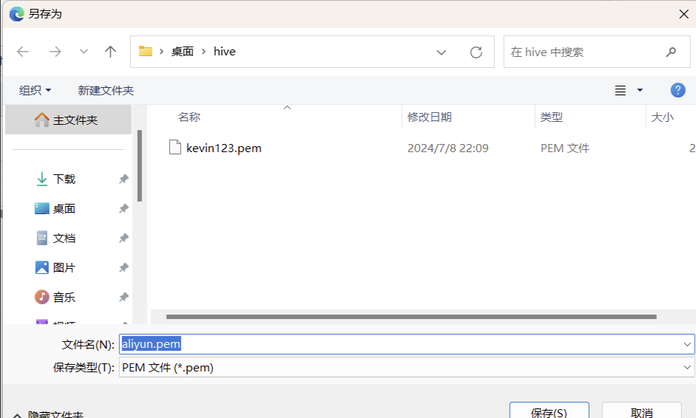Click the help question mark icon
The image size is (696, 418).
pyautogui.click(x=678, y=90)
